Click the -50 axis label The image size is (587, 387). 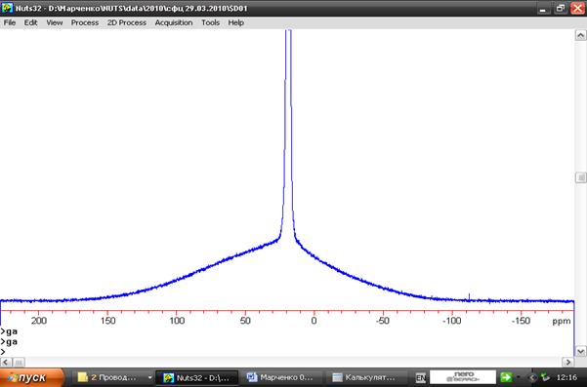pyautogui.click(x=383, y=321)
